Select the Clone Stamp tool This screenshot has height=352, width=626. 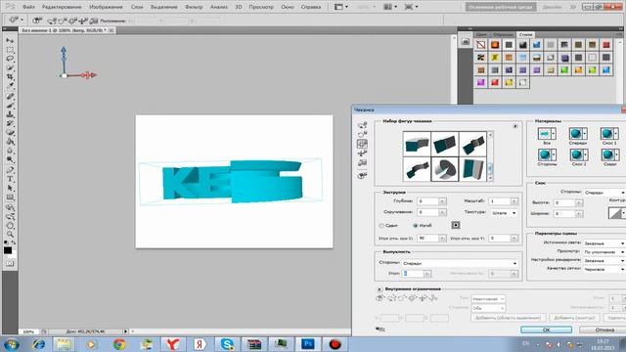[10, 114]
